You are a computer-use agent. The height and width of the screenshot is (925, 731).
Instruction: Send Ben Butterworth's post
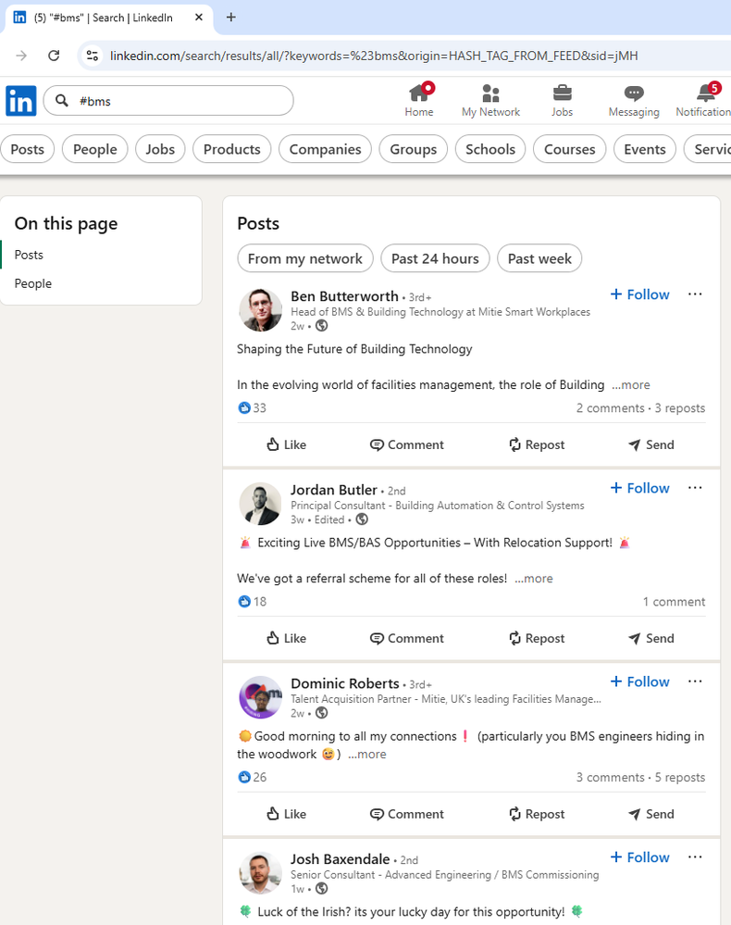pos(650,444)
